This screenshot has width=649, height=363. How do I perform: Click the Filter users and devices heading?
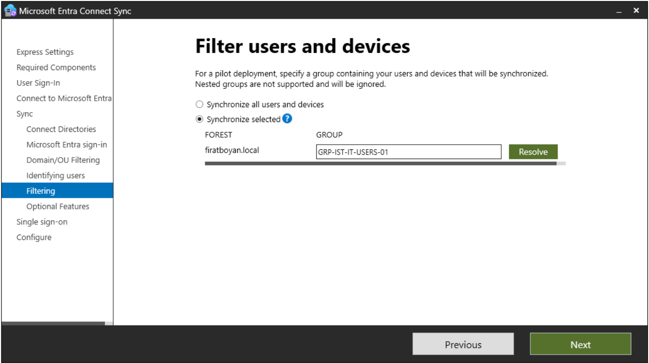tap(303, 46)
